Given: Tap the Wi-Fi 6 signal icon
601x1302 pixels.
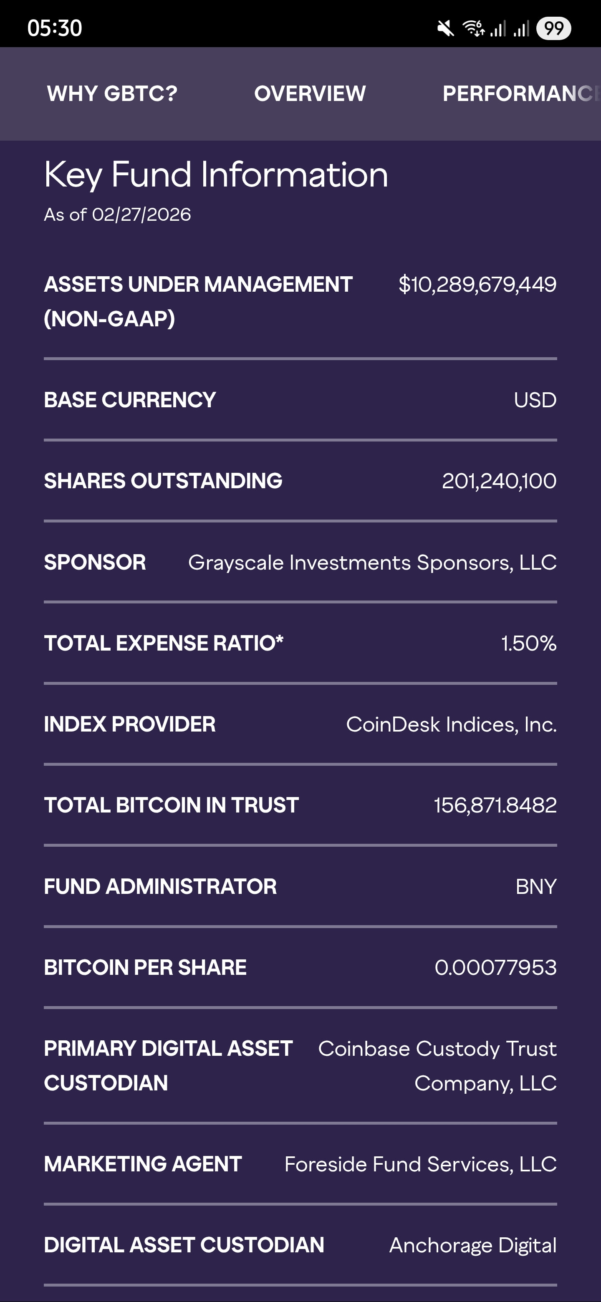Looking at the screenshot, I should 474,28.
